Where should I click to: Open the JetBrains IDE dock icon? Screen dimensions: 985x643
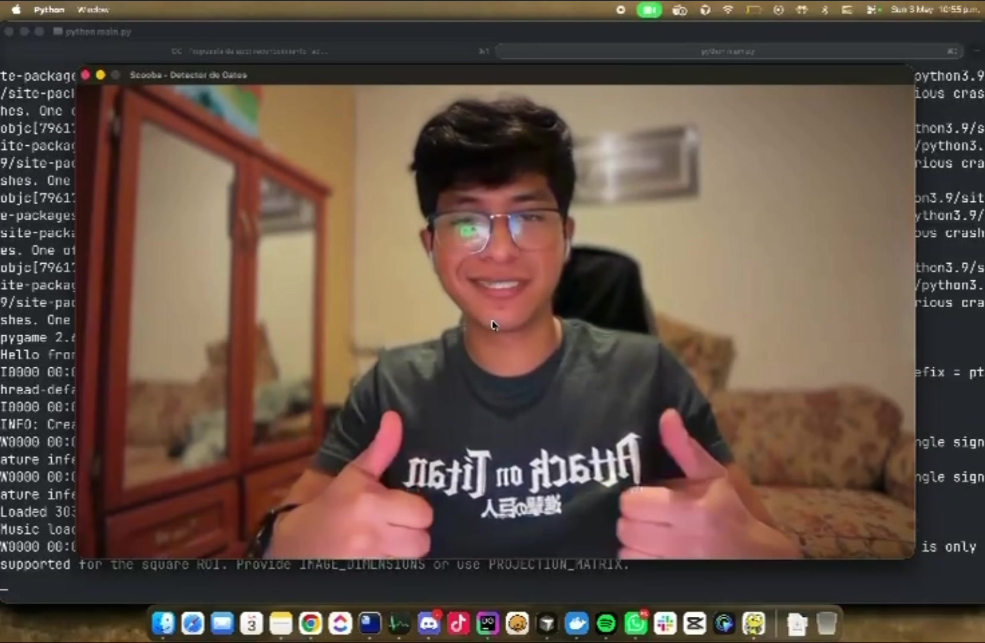(488, 623)
